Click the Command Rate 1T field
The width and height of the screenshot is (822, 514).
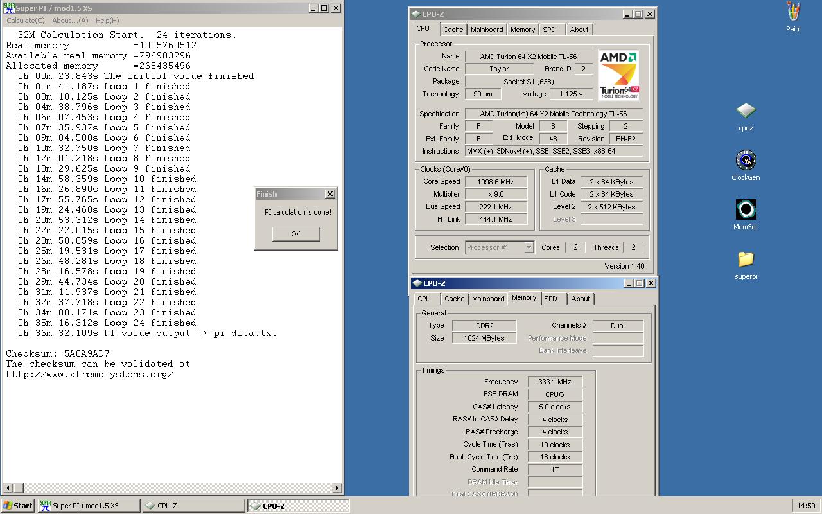pos(555,470)
